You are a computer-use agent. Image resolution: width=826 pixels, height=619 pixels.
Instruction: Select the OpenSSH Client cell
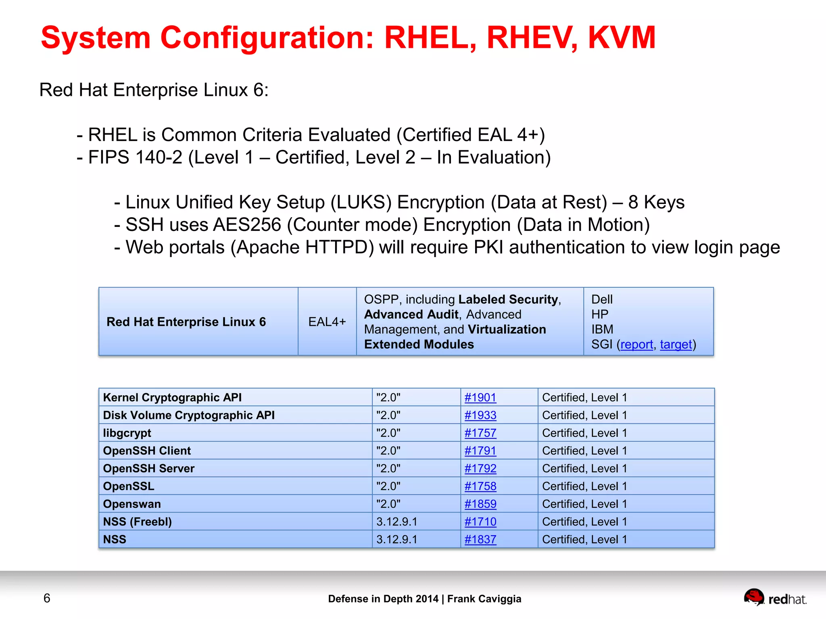pyautogui.click(x=236, y=451)
